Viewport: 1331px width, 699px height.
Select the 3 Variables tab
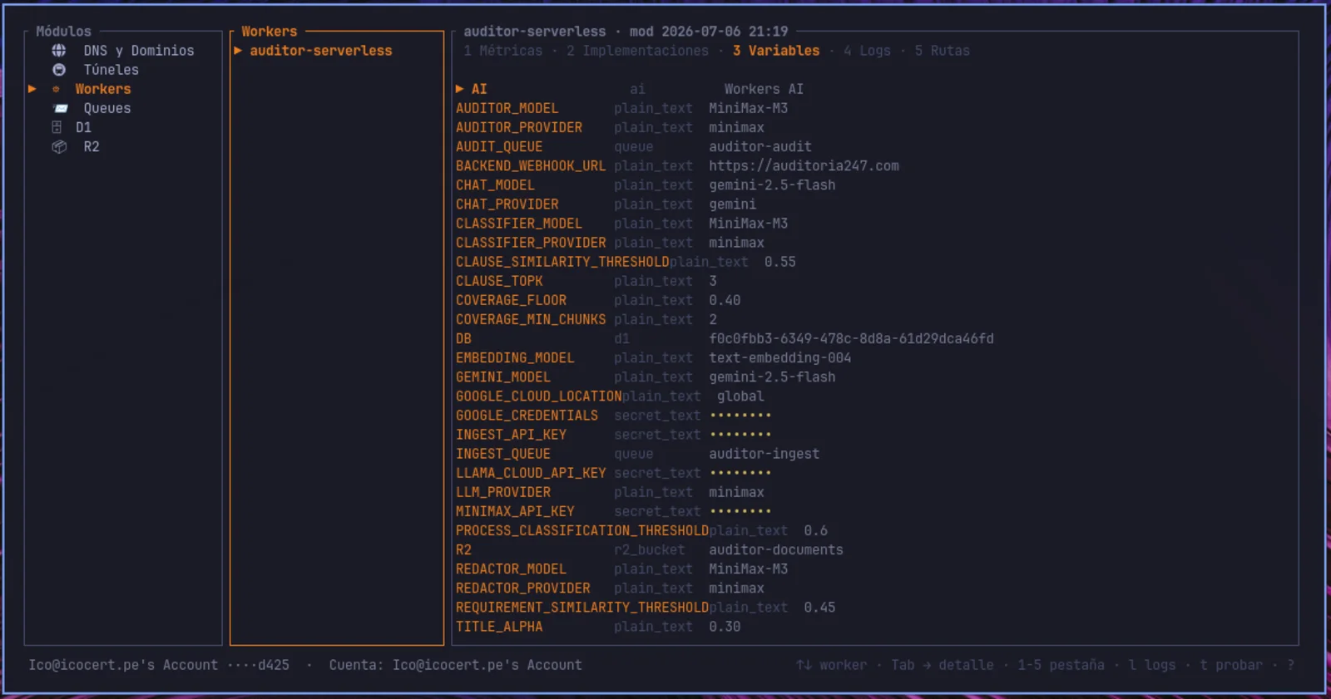click(x=776, y=51)
